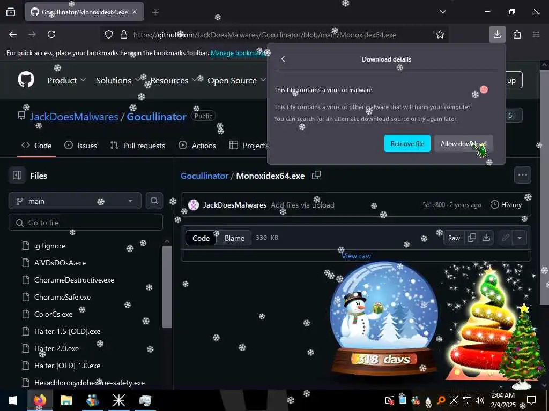Open the Firefox View icon
The height and width of the screenshot is (411, 549).
pos(11,12)
